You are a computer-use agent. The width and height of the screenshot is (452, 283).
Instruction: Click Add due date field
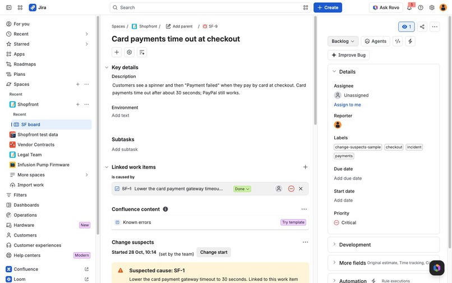click(x=348, y=178)
